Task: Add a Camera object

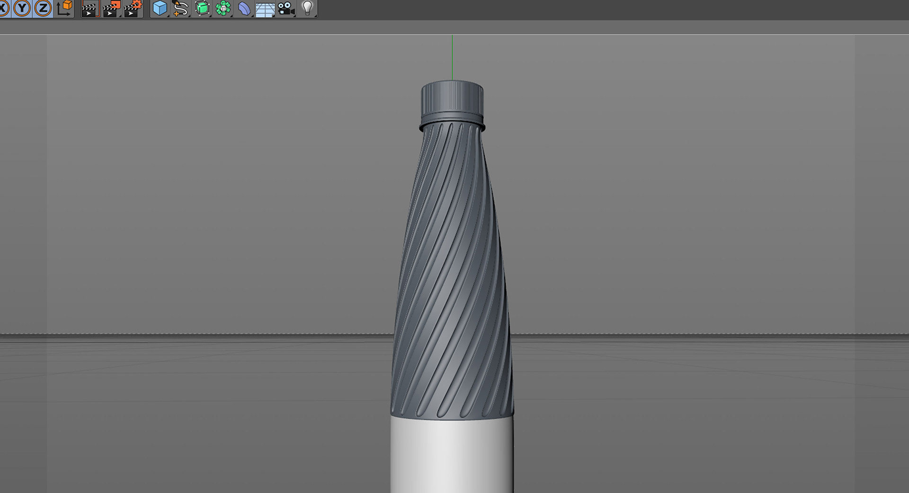Action: [286, 8]
